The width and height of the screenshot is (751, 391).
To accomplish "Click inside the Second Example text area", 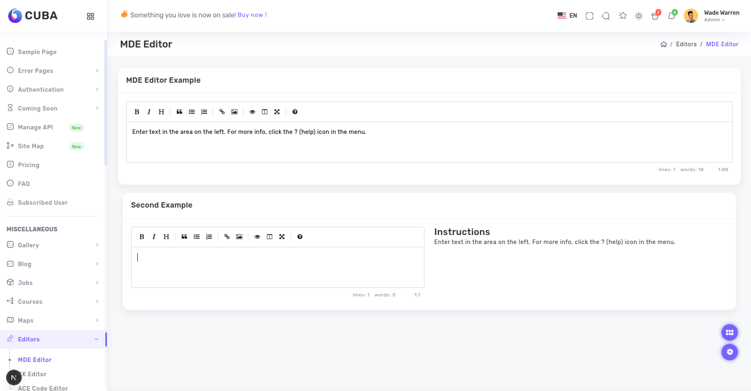I will 277,267.
